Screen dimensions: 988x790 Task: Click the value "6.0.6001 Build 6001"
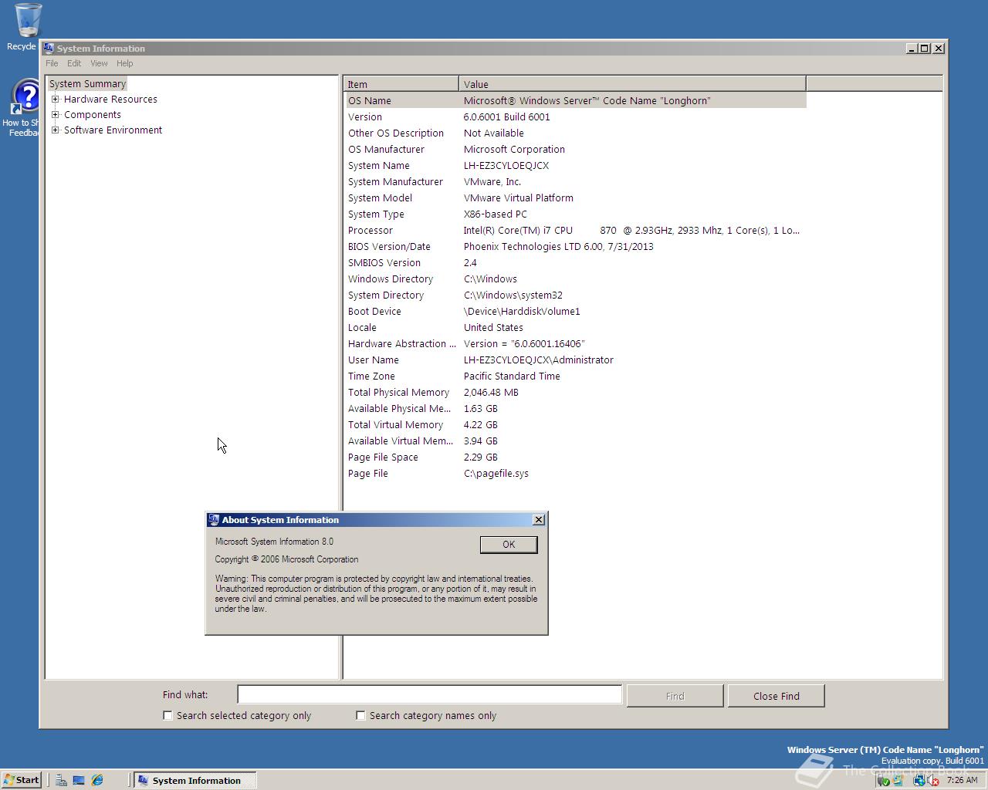(507, 116)
